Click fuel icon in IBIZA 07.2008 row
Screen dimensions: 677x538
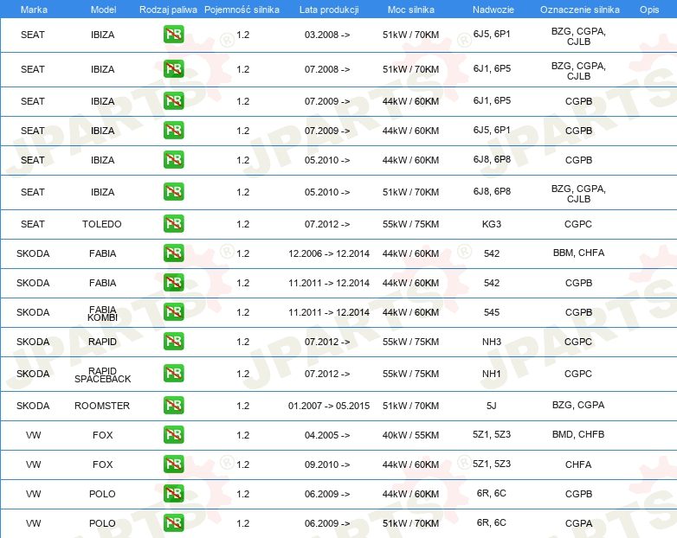point(173,69)
